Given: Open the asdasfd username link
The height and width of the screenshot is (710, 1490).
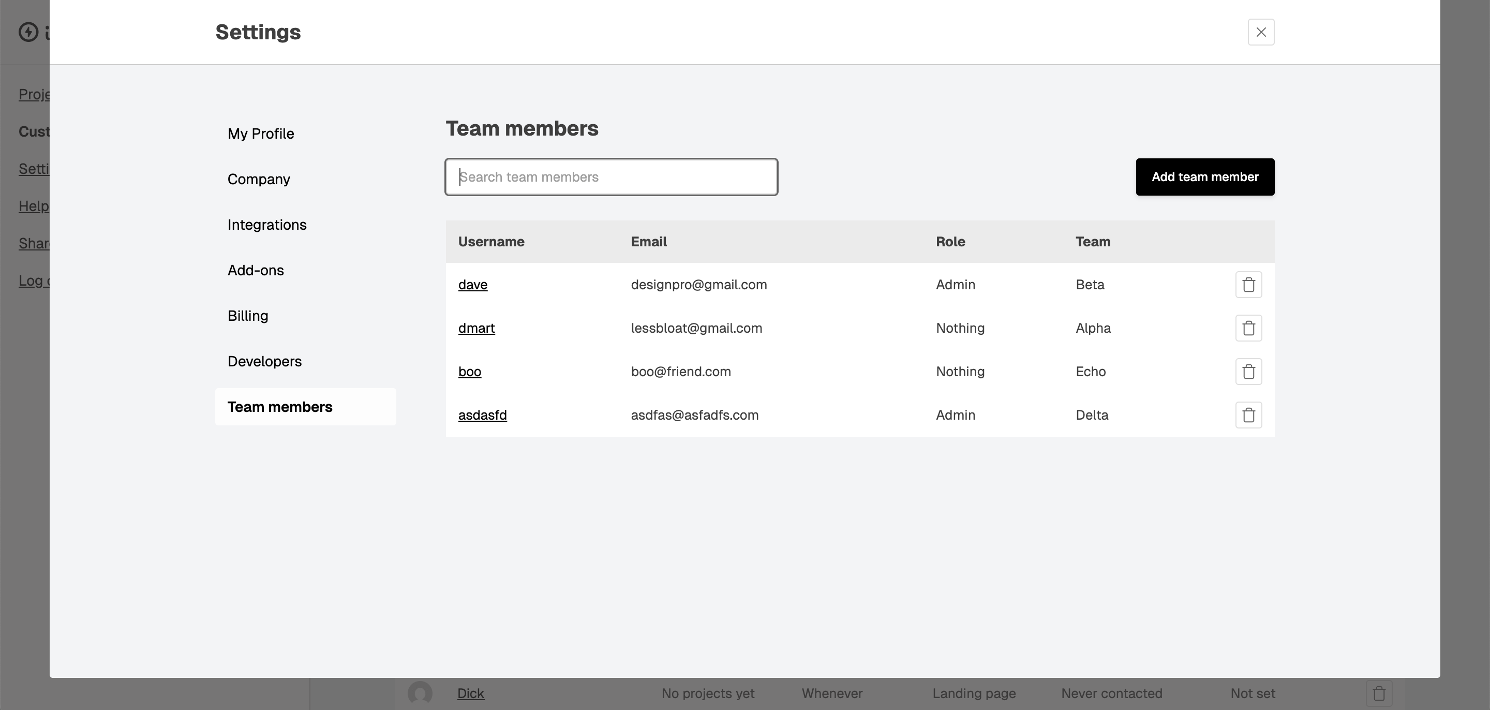Looking at the screenshot, I should pyautogui.click(x=482, y=415).
